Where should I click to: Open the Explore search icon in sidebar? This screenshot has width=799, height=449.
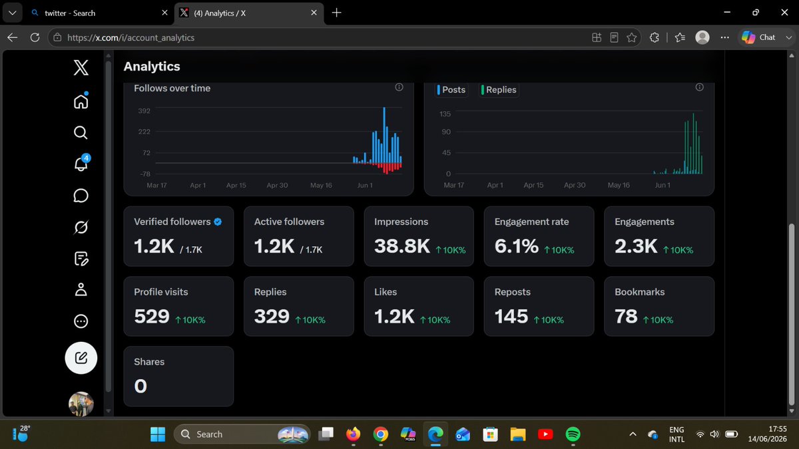click(x=81, y=132)
